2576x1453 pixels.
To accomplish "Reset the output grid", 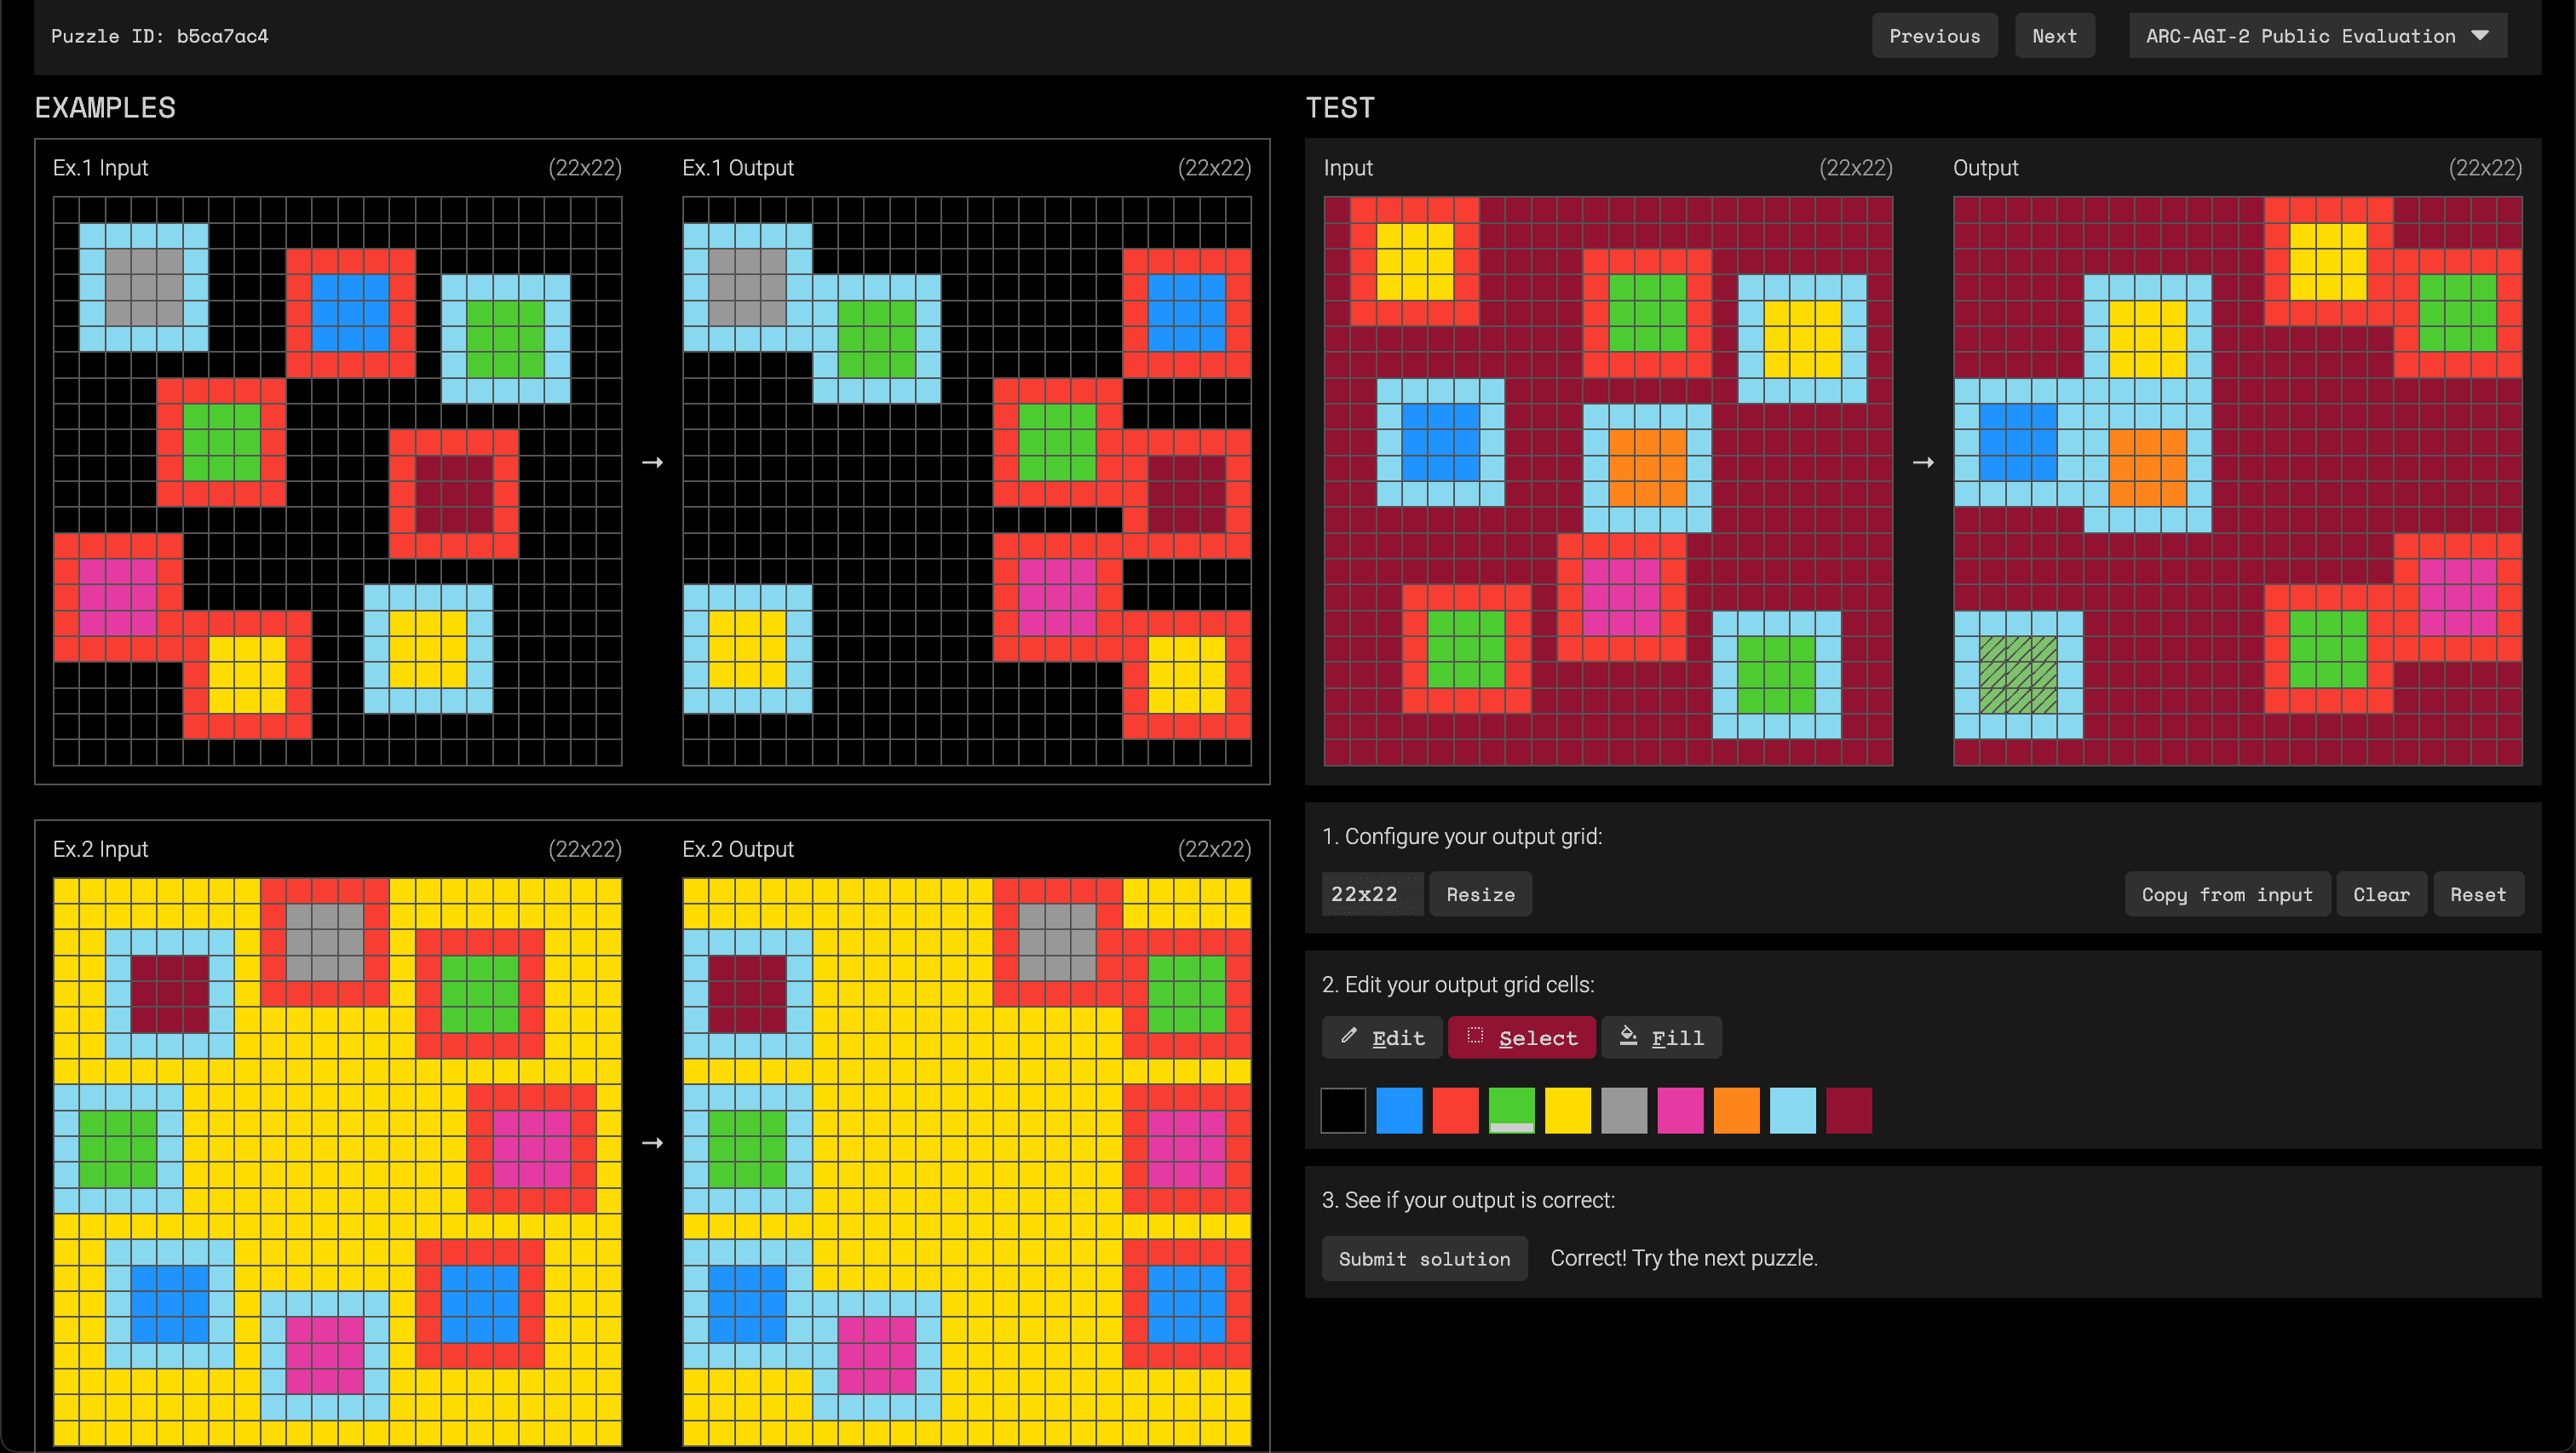I will [x=2477, y=894].
